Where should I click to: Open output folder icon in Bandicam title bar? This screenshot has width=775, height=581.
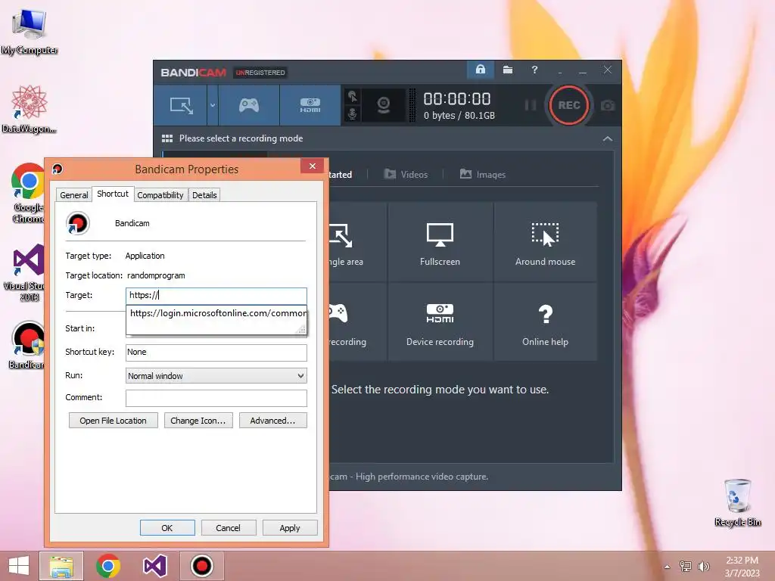[x=508, y=70]
